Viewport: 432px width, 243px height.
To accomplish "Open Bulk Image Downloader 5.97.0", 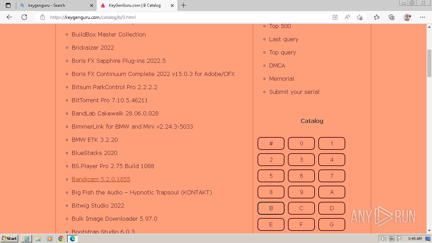I will [x=114, y=219].
